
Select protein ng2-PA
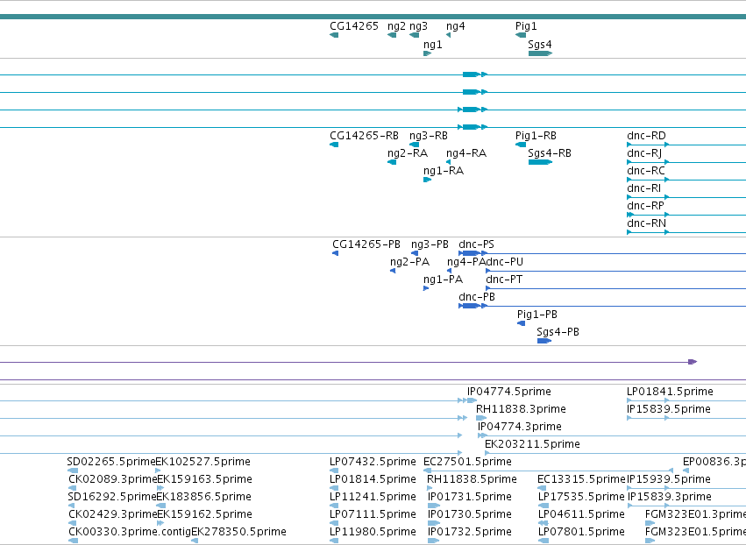pos(393,271)
